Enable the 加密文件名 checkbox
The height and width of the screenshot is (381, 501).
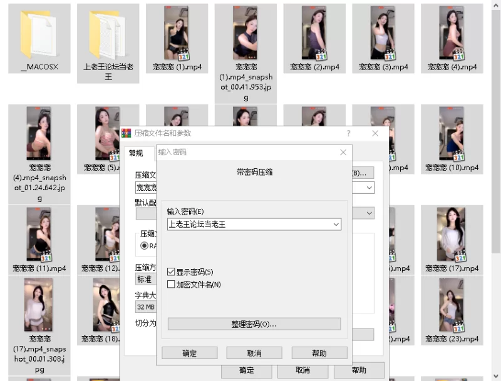pos(172,285)
